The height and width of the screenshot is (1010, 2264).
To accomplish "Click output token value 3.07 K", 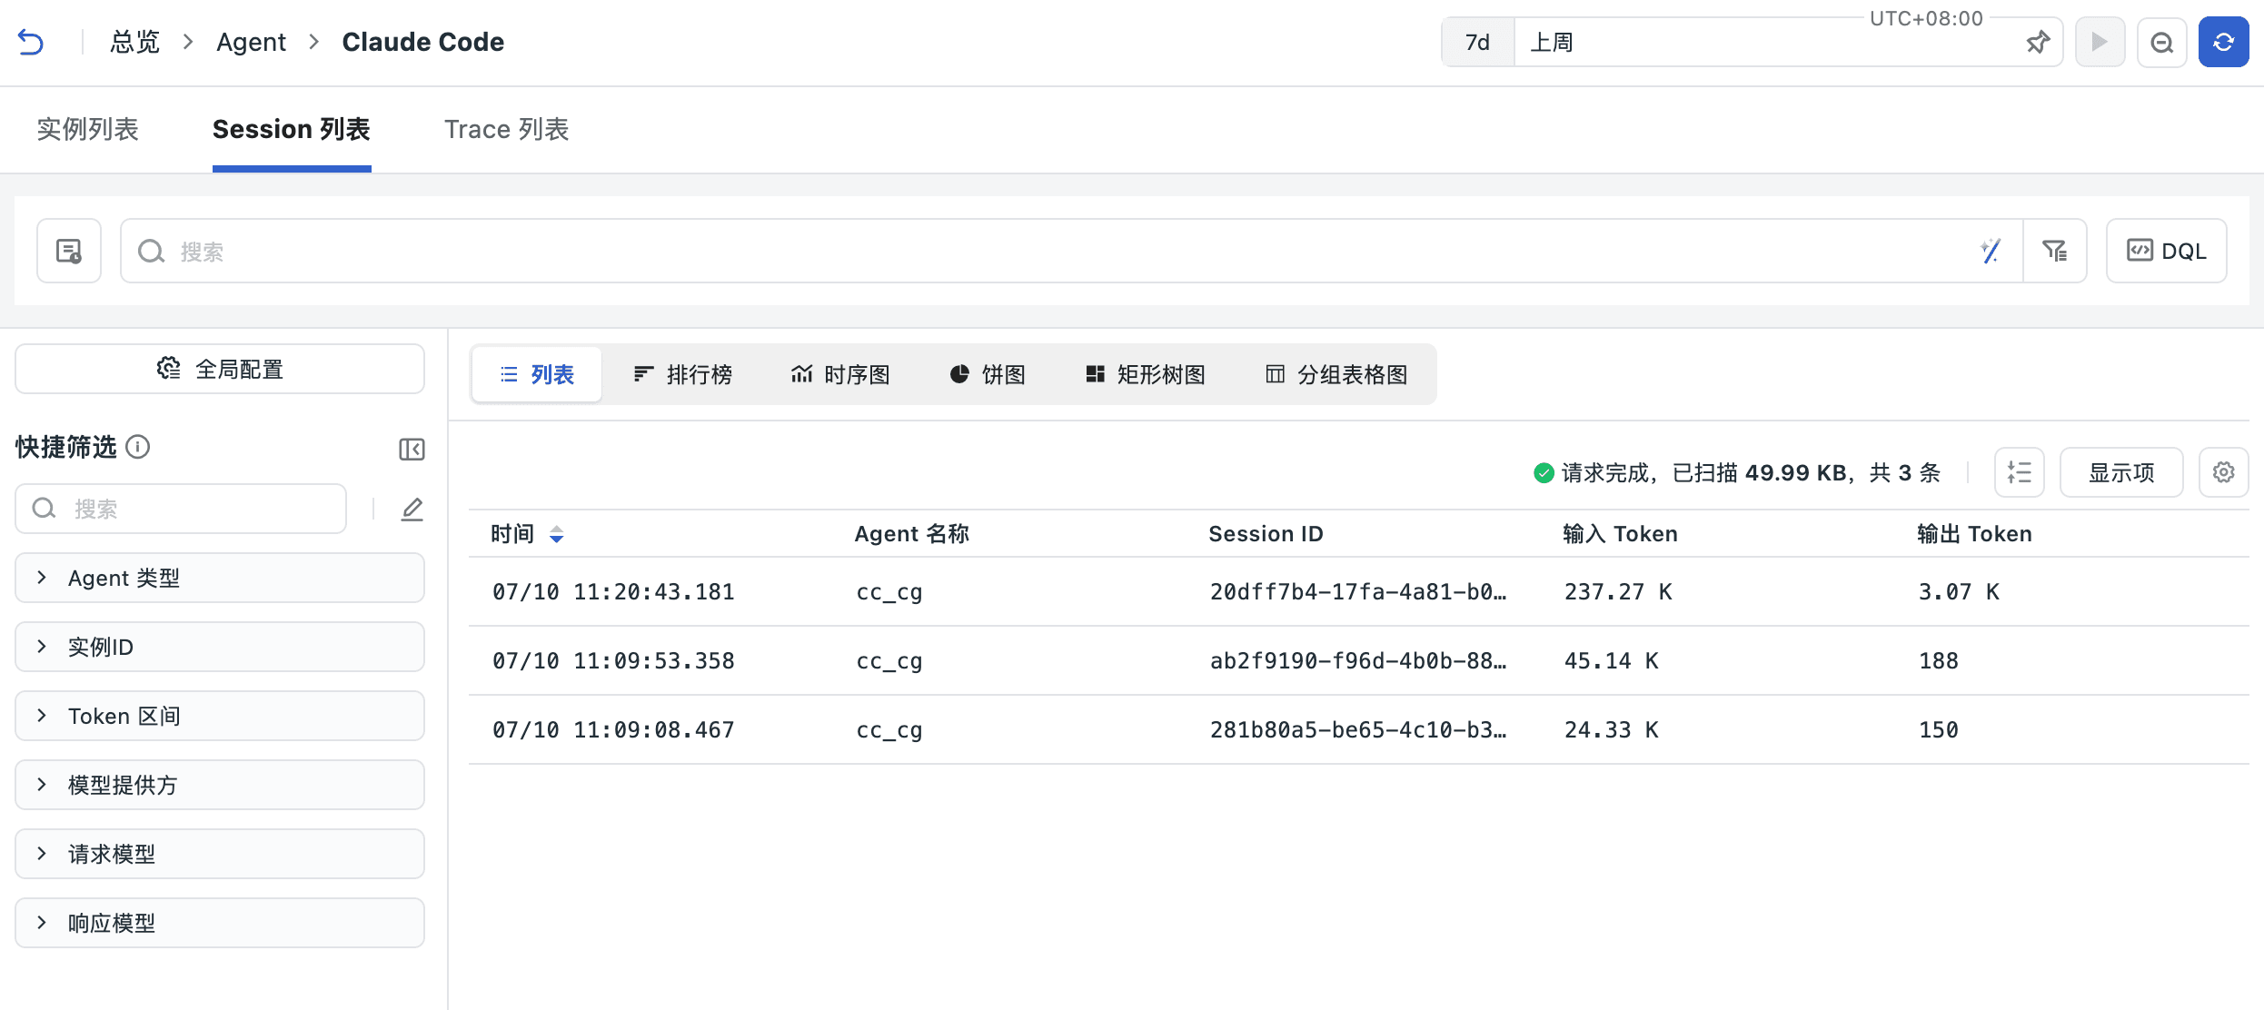I will click(1959, 592).
